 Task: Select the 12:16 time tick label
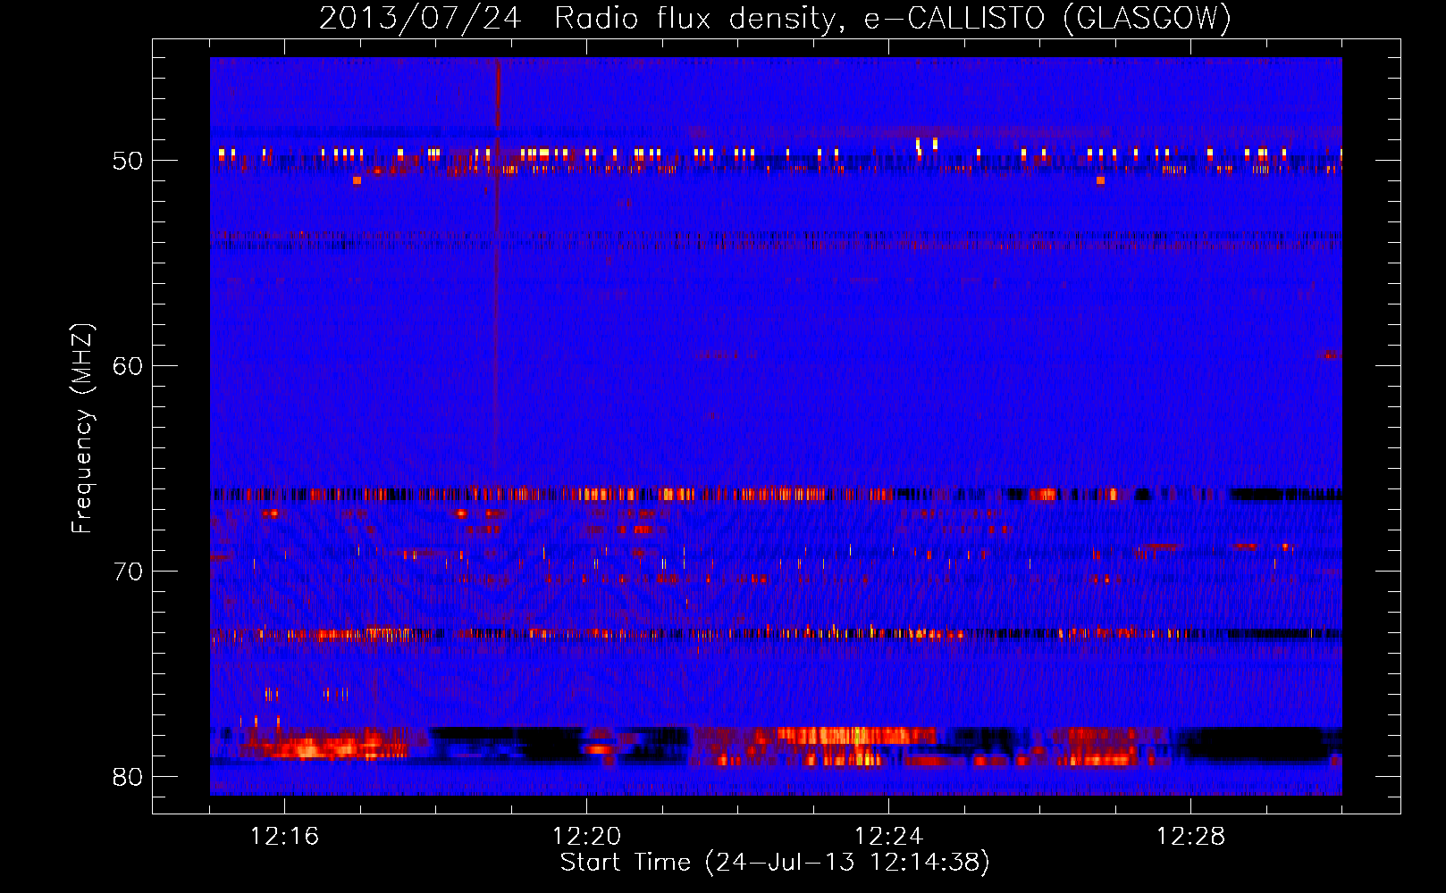tap(284, 837)
